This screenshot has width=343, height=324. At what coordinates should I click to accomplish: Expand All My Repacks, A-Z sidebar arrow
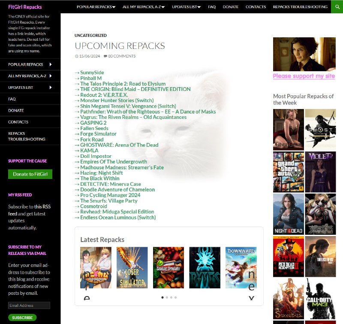pyautogui.click(x=51, y=76)
